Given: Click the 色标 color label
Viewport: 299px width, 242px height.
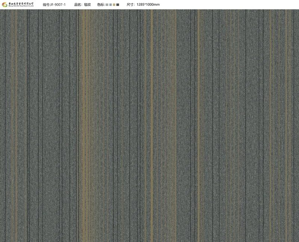Looking at the screenshot, I should pyautogui.click(x=101, y=4).
